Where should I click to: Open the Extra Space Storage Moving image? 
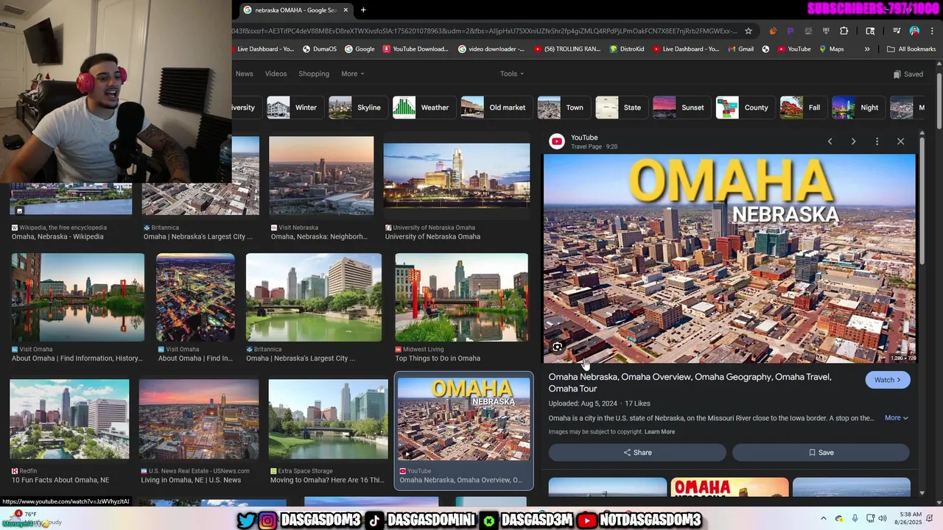tap(329, 419)
